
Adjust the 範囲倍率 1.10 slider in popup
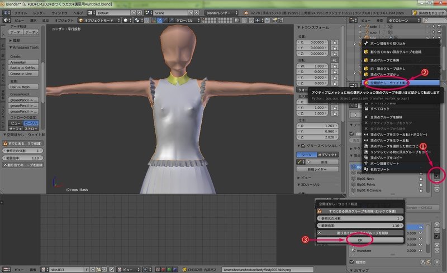[360, 226]
